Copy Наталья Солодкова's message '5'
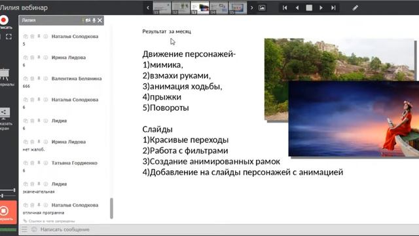 click(26, 37)
